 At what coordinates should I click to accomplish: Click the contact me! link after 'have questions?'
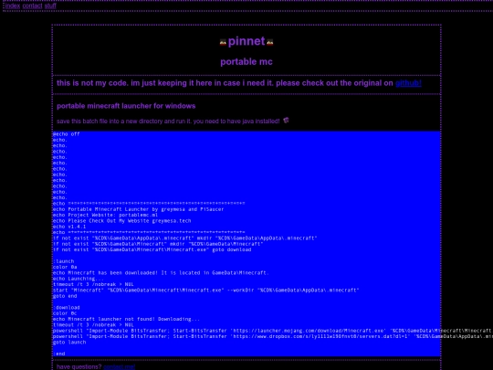pyautogui.click(x=120, y=367)
